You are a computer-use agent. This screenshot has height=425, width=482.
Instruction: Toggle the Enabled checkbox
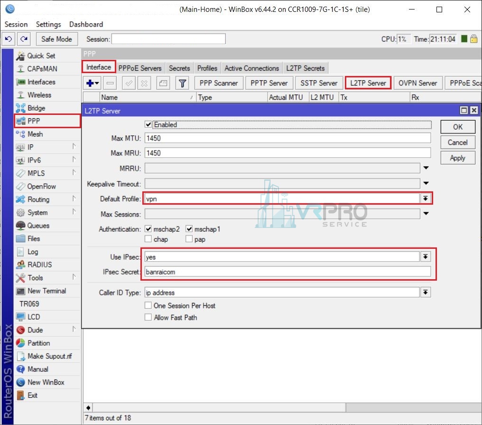click(148, 124)
